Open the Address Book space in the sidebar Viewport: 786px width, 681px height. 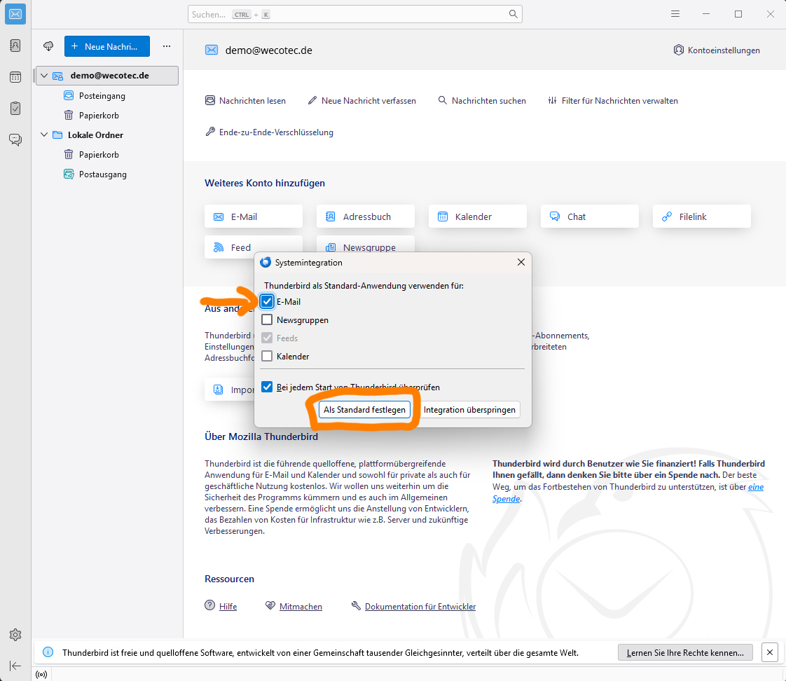[15, 46]
